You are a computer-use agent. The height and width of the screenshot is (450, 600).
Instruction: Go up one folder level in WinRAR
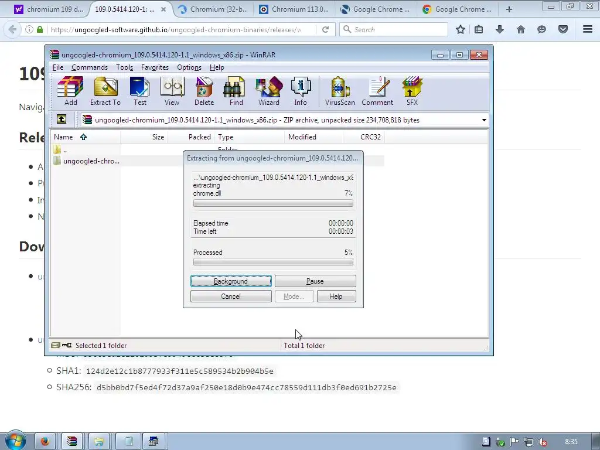pyautogui.click(x=61, y=120)
